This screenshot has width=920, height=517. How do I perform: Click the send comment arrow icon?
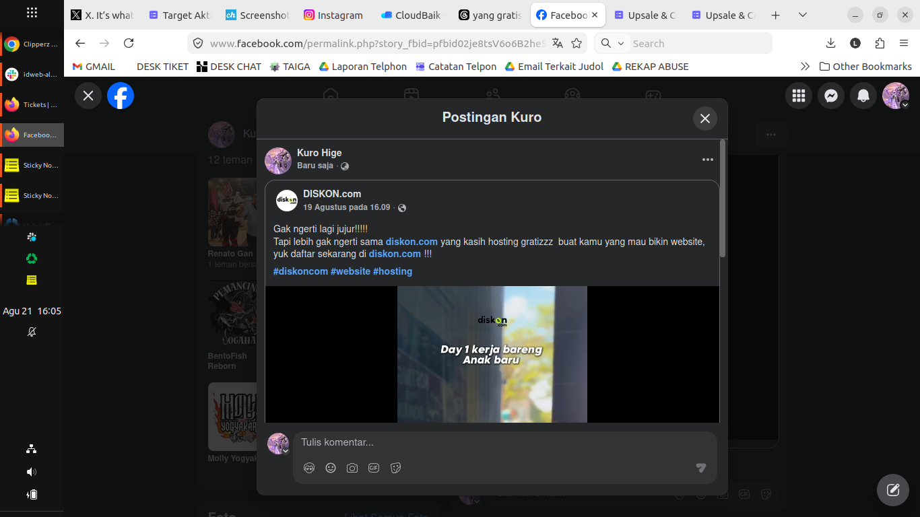[x=701, y=468]
